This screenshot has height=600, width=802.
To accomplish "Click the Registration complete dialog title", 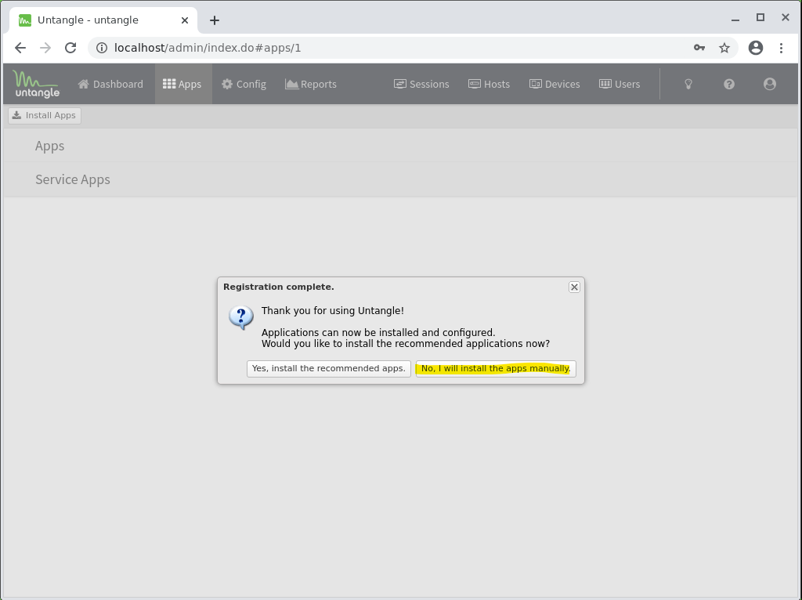I will (x=279, y=287).
